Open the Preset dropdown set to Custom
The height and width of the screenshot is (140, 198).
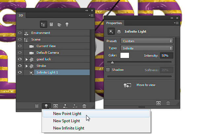tap(147, 41)
